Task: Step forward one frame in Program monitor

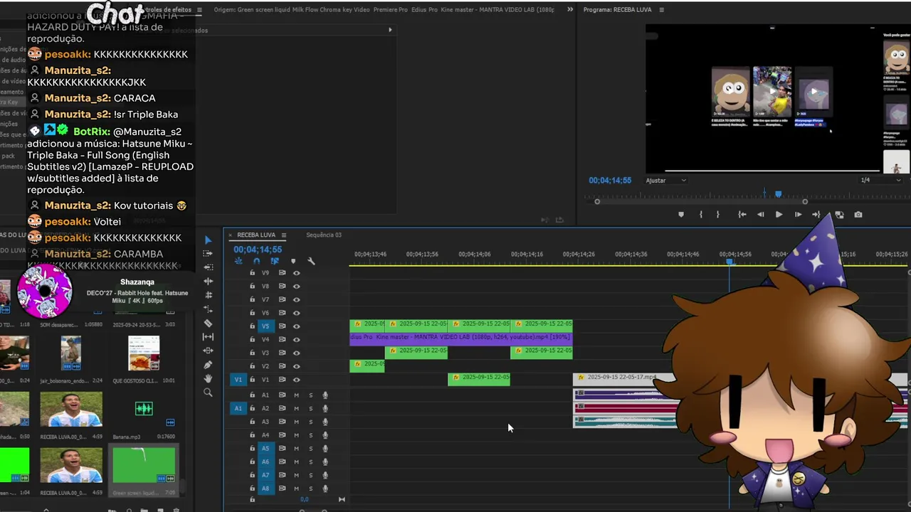Action: tap(798, 214)
